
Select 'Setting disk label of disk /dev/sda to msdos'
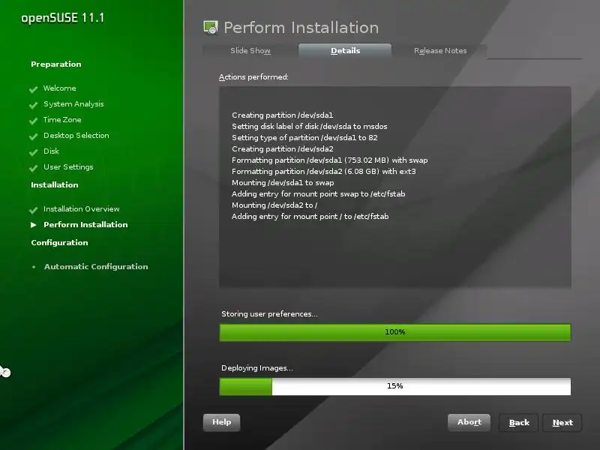click(x=310, y=126)
